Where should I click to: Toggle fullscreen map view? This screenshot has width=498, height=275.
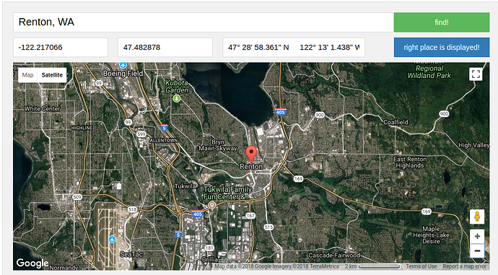(x=476, y=74)
